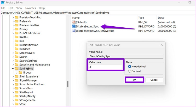Click the (Default) string value icon

[74, 22]
